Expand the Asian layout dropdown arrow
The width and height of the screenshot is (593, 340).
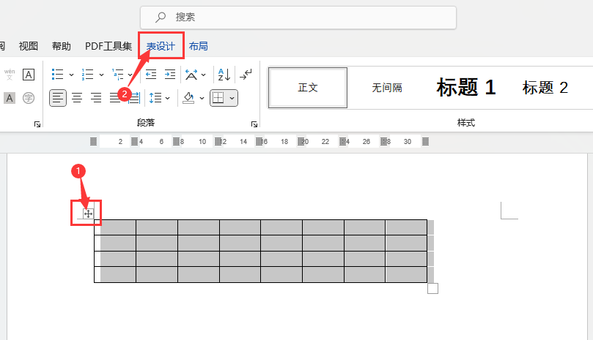point(204,75)
